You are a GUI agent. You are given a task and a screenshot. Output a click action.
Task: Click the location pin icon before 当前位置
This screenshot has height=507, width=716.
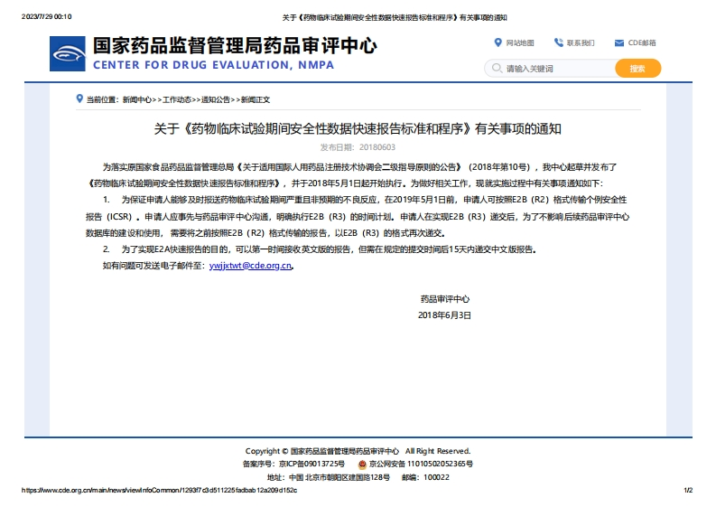tap(79, 99)
